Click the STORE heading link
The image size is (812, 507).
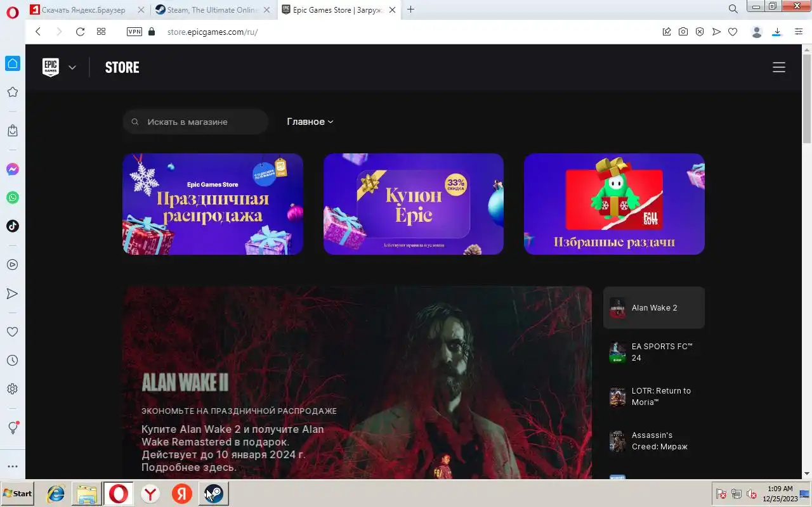coord(122,67)
